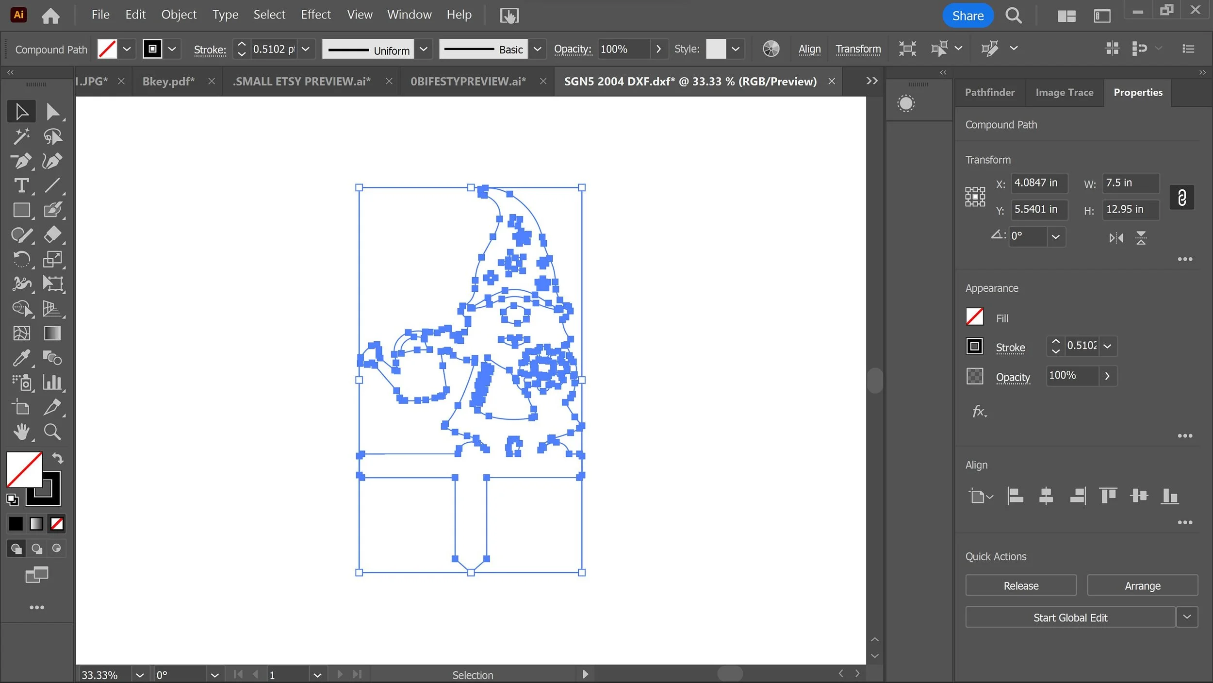Select the Hand tool
Screen dimensions: 1213x683
click(21, 432)
